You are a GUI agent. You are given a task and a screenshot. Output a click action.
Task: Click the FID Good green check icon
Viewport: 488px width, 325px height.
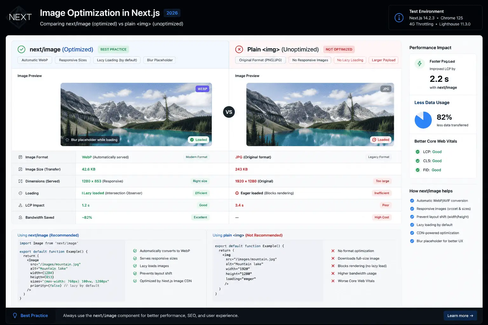click(x=417, y=170)
